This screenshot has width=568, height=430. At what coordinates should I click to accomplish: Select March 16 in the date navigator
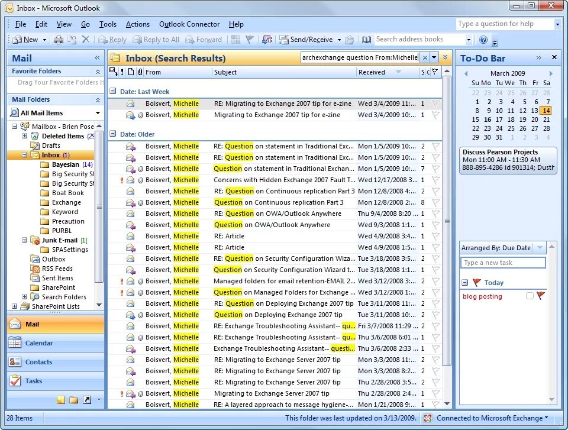488,119
